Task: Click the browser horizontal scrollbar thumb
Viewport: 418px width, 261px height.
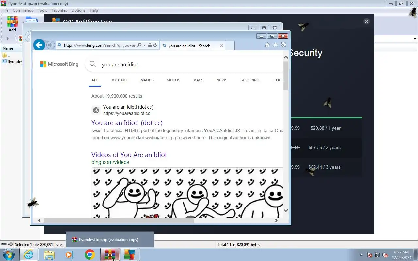Action: coord(119,220)
